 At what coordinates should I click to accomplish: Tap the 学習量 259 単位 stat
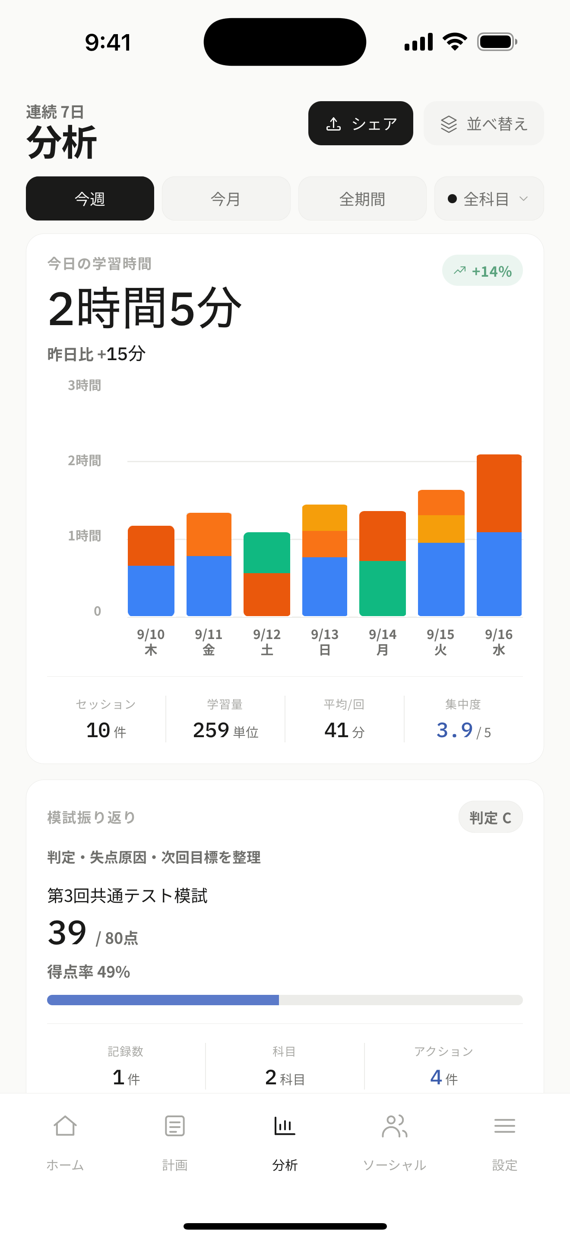[225, 719]
